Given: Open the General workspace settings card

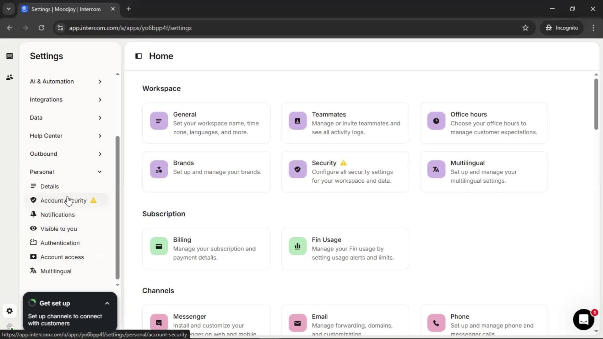Looking at the screenshot, I should point(206,123).
